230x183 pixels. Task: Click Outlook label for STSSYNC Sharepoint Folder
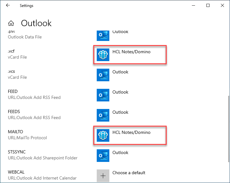pyautogui.click(x=120, y=153)
